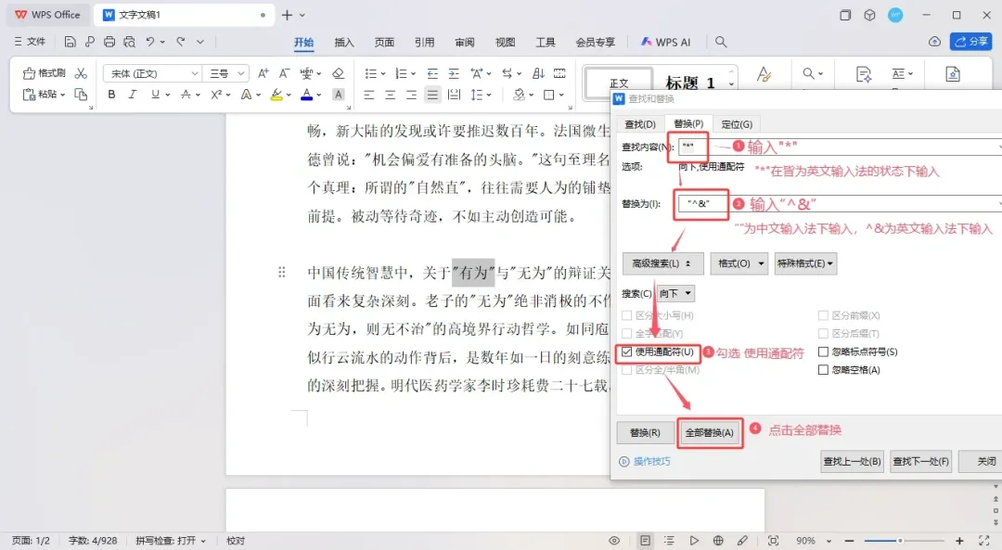Image resolution: width=1002 pixels, height=550 pixels.
Task: Click the print icon in quick access bar
Action: (x=109, y=42)
